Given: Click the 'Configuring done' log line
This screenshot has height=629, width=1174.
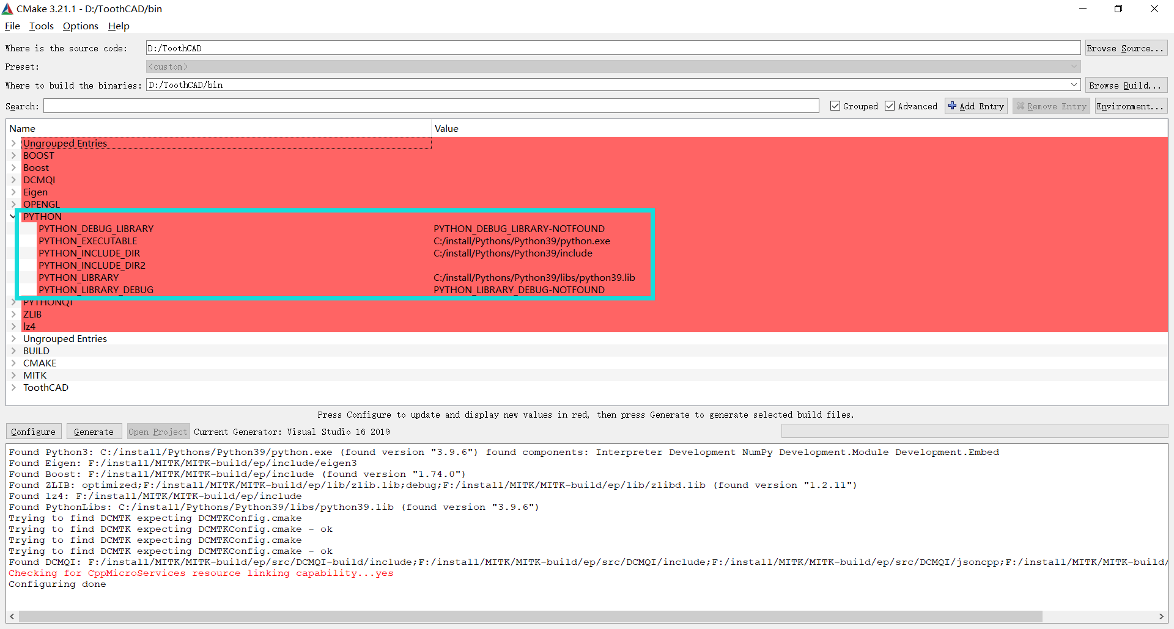Looking at the screenshot, I should pos(57,584).
